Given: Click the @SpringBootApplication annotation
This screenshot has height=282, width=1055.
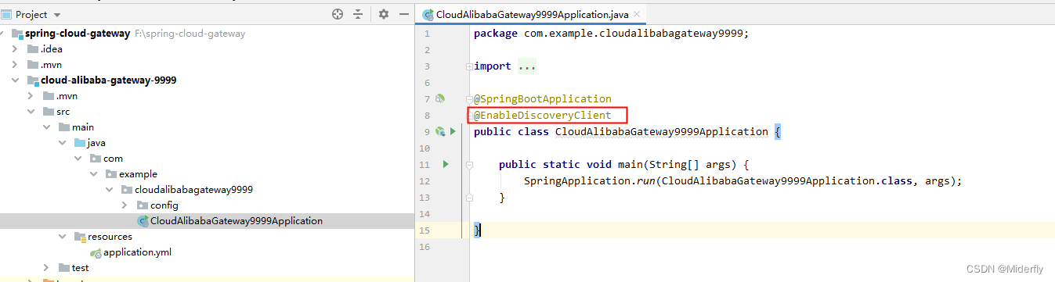Looking at the screenshot, I should (x=542, y=99).
